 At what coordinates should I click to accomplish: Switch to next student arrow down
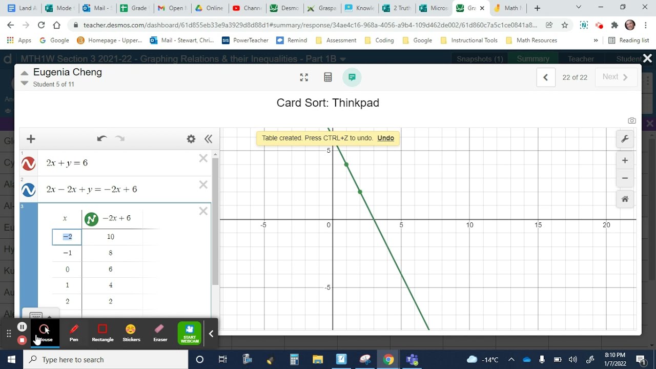coord(24,83)
